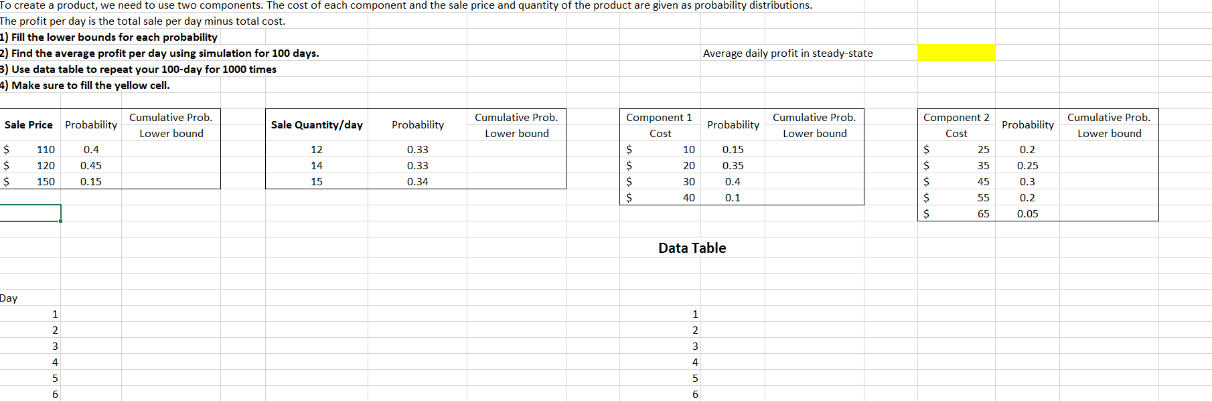Select Component 2 cost 55
The height and width of the screenshot is (402, 1212).
(983, 198)
